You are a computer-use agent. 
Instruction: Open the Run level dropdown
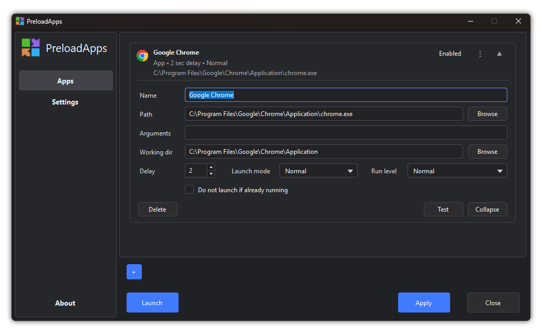click(457, 171)
